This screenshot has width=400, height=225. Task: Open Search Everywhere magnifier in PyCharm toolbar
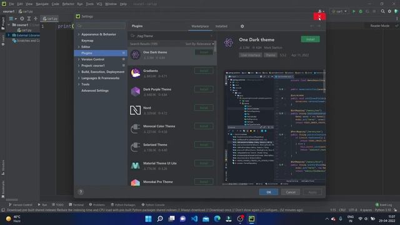[x=382, y=11]
